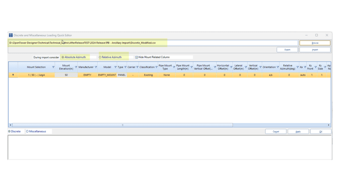
Task: Open the Ks Front column filter dropdown
Action: [316, 67]
